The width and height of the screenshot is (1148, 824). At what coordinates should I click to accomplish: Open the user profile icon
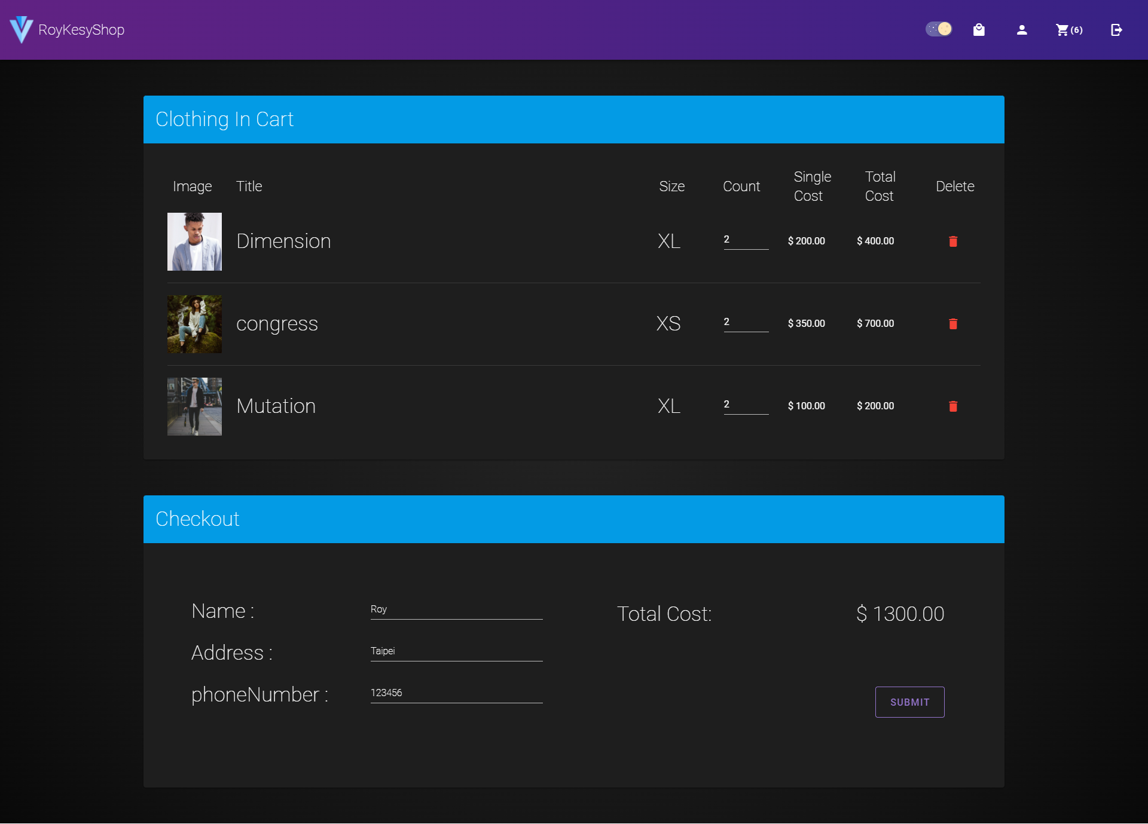[1022, 30]
